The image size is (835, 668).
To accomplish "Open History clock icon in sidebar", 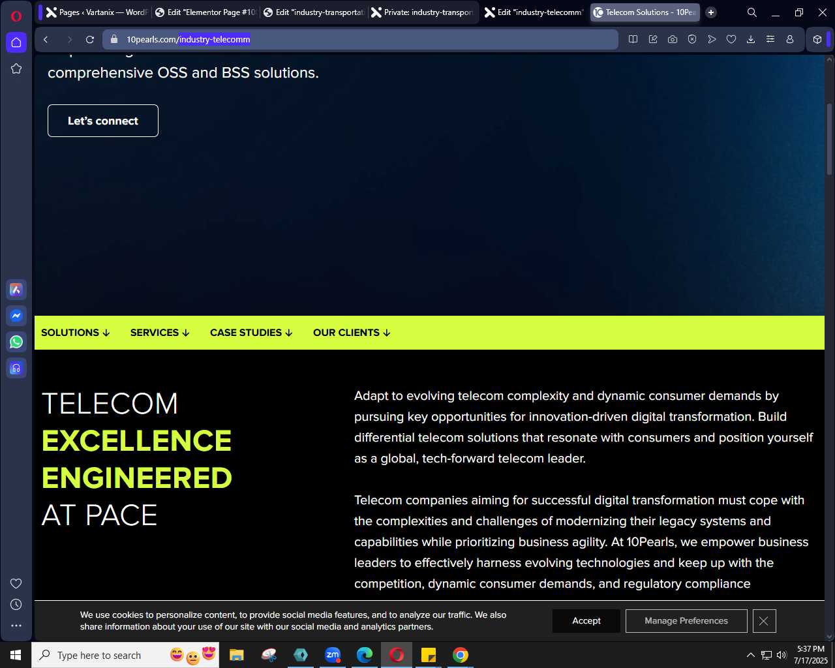I will click(x=16, y=604).
